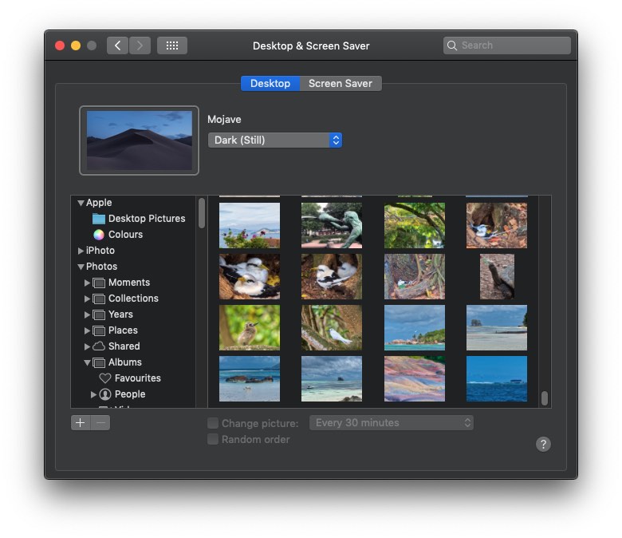Expand the Shared disclosure triangle
This screenshot has width=622, height=538.
pyautogui.click(x=87, y=346)
